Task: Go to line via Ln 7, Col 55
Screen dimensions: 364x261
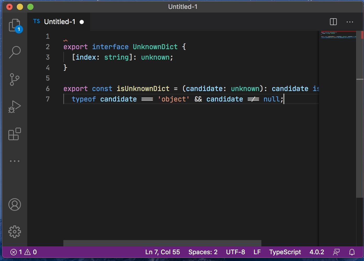Action: point(163,252)
